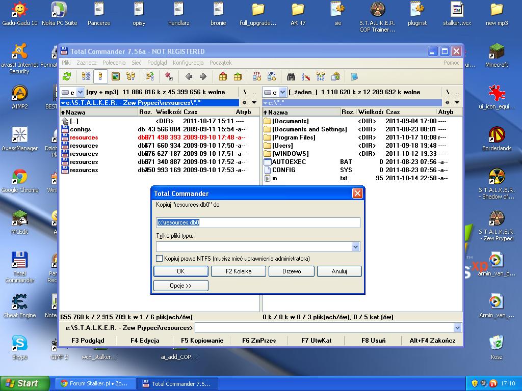Open the binoculars Search files icon
The height and width of the screenshot is (391, 522).
click(291, 76)
